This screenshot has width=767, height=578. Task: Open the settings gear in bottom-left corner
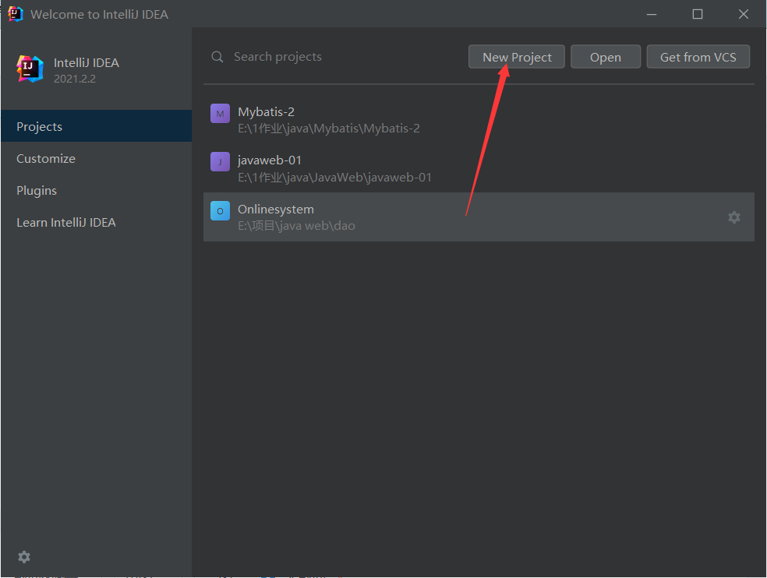[24, 557]
